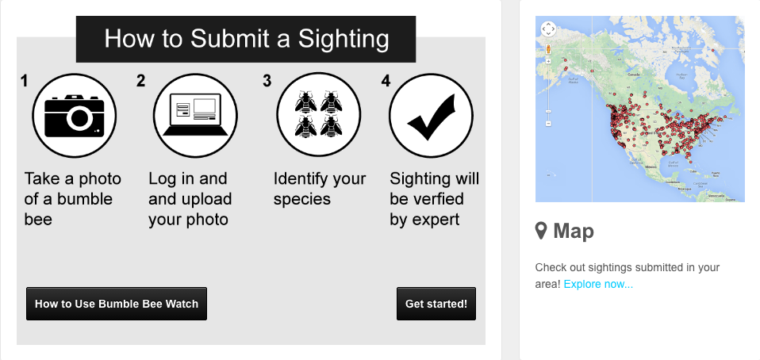The height and width of the screenshot is (360, 760).
Task: Click the camera icon for step 1
Action: [x=74, y=115]
